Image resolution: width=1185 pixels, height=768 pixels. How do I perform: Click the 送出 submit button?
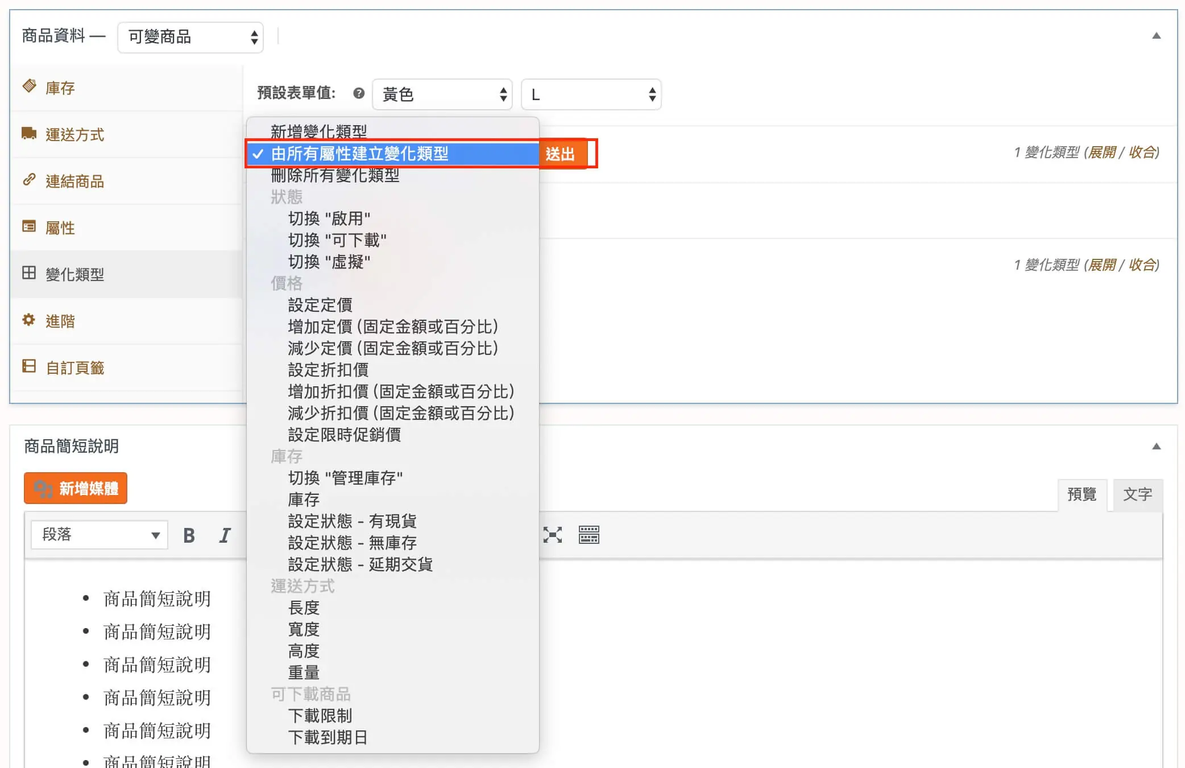pos(562,154)
